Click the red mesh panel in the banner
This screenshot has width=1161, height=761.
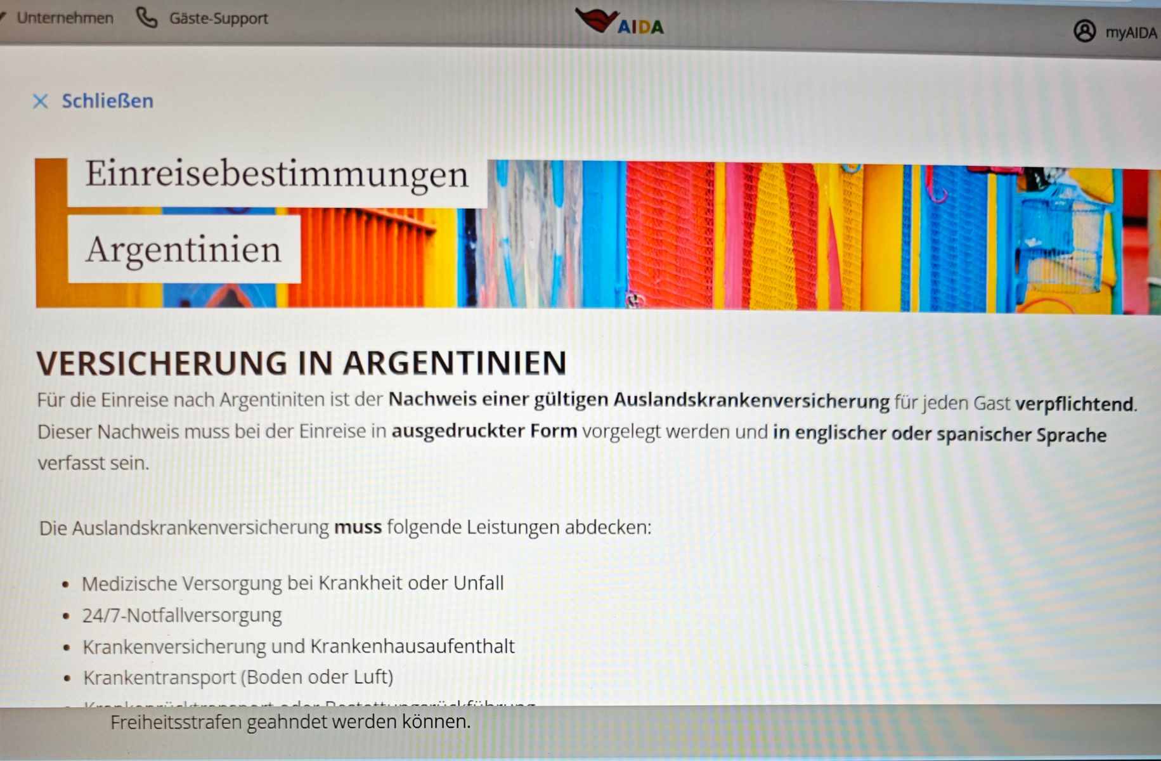point(669,235)
